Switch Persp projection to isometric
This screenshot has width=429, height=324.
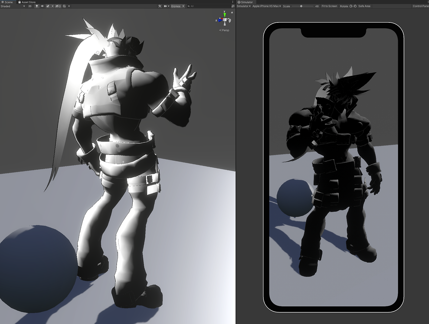click(x=224, y=30)
